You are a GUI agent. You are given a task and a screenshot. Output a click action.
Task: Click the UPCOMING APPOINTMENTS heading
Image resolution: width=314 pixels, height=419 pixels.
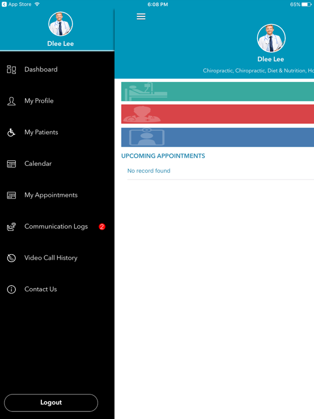coord(163,156)
